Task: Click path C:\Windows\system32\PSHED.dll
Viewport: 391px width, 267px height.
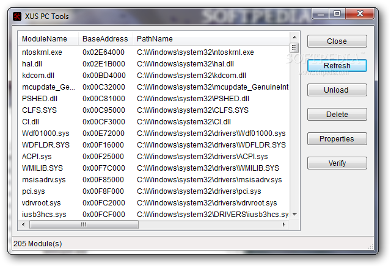Action: coord(193,99)
